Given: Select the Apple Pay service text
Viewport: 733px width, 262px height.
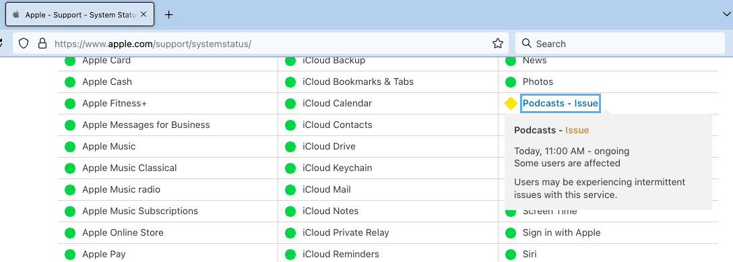Looking at the screenshot, I should (x=104, y=255).
